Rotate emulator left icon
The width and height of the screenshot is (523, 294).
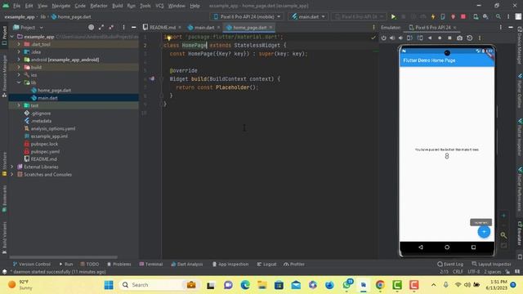click(x=409, y=38)
